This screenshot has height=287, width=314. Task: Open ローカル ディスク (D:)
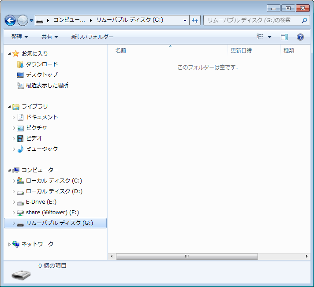pyautogui.click(x=54, y=191)
